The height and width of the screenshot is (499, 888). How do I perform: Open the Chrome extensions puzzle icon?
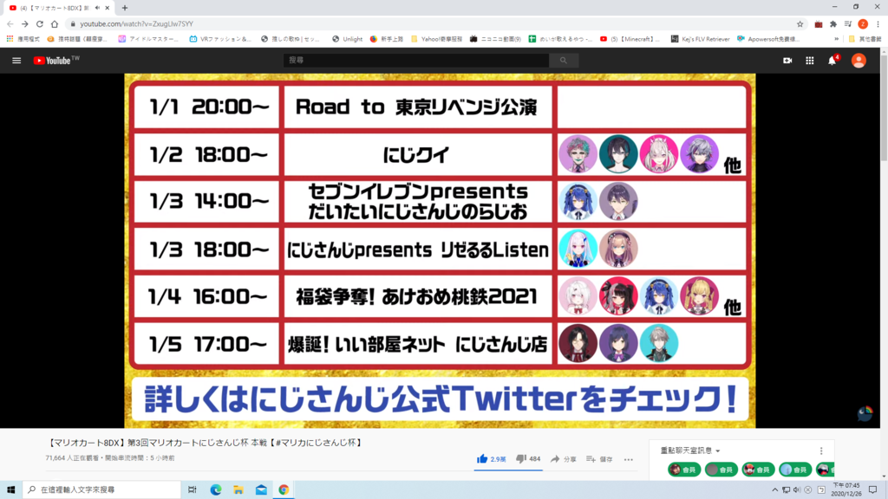point(833,23)
